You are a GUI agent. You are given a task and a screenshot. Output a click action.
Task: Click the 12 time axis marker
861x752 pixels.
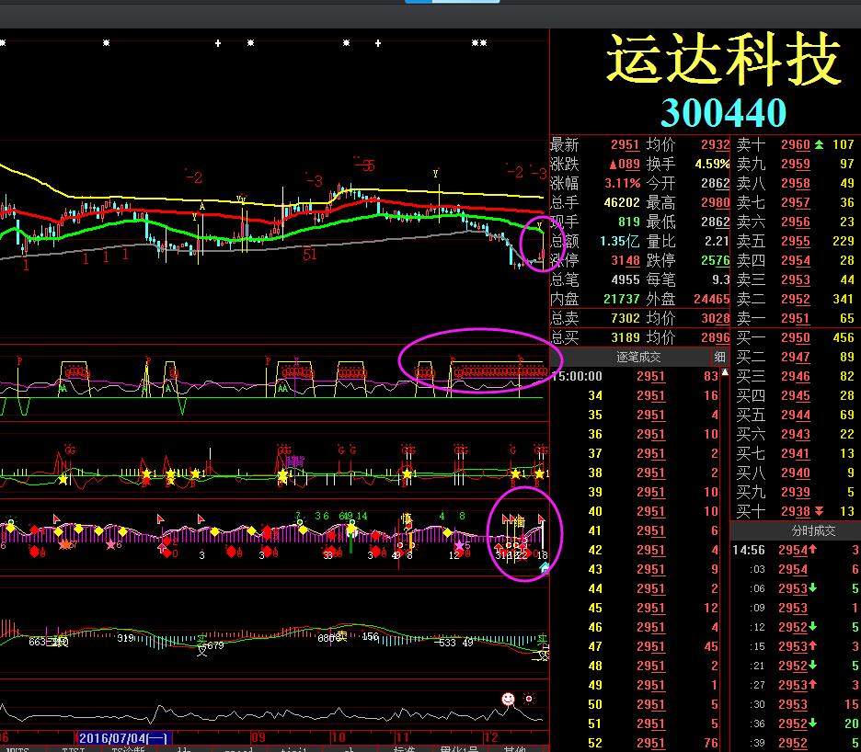pos(490,737)
